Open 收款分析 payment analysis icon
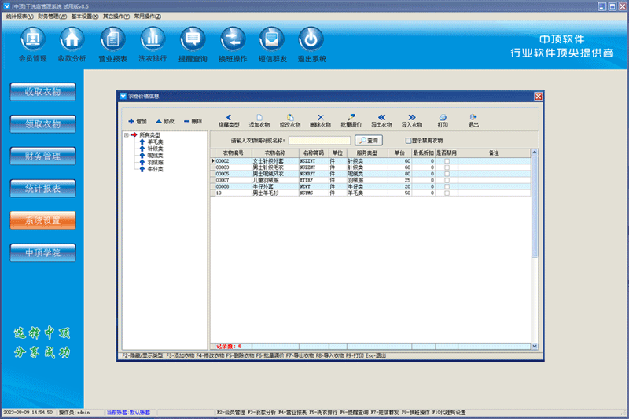Image resolution: width=629 pixels, height=419 pixels. (72, 39)
